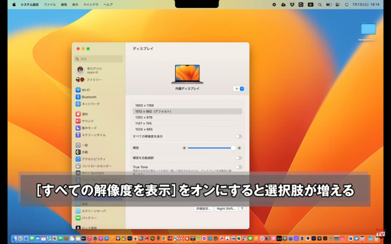
Task: Open Messages from the Dock
Action: click(x=32, y=238)
